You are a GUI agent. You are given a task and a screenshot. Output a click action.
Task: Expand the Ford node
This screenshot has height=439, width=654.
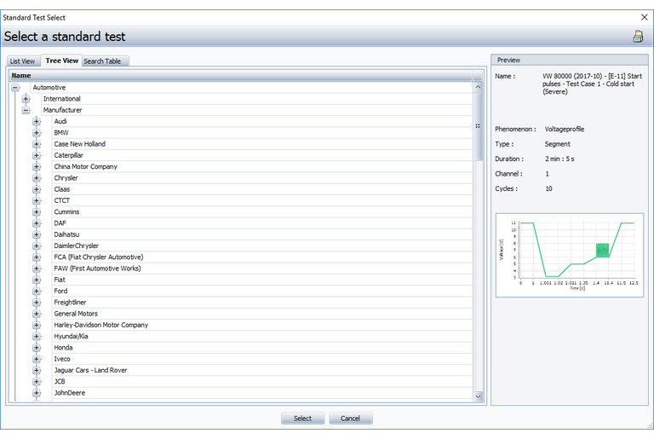coord(37,291)
